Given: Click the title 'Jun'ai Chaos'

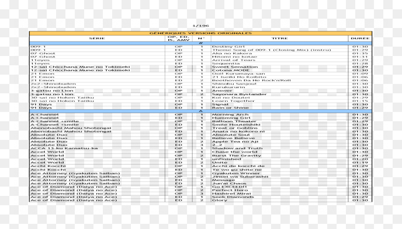Looking at the screenshot, I should pyautogui.click(x=229, y=183).
